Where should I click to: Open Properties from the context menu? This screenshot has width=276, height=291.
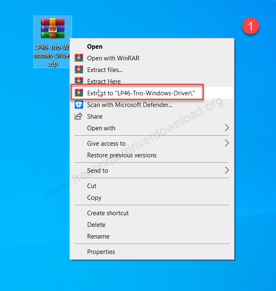[101, 252]
